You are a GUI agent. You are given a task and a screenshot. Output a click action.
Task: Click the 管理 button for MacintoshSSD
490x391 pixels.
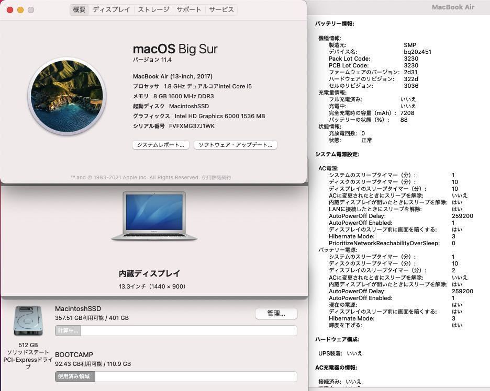pos(276,314)
